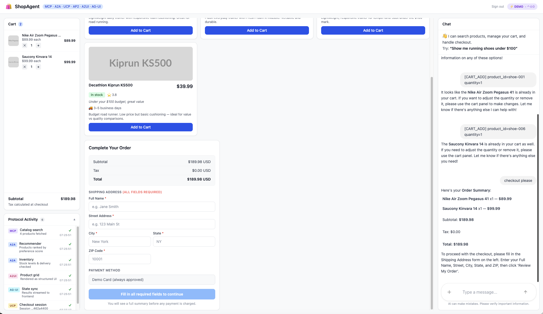Open the Demo Card payment method selector

coord(152,279)
